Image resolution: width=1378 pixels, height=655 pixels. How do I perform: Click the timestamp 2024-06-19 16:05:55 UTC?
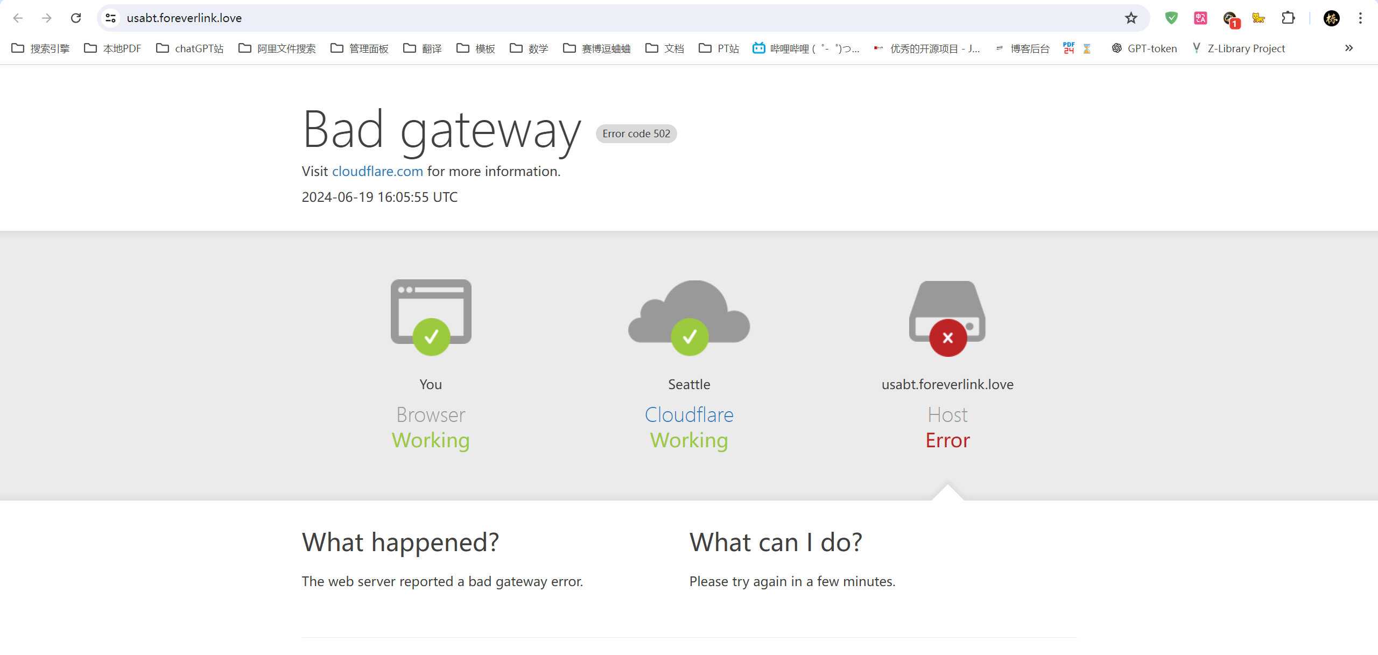(x=379, y=197)
